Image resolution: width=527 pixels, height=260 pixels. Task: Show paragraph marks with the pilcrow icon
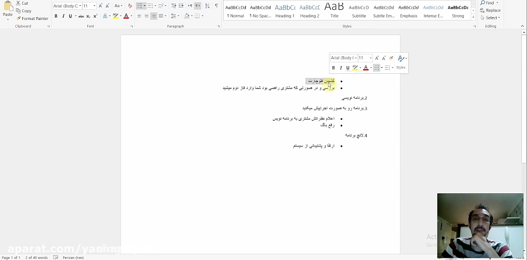click(x=217, y=6)
